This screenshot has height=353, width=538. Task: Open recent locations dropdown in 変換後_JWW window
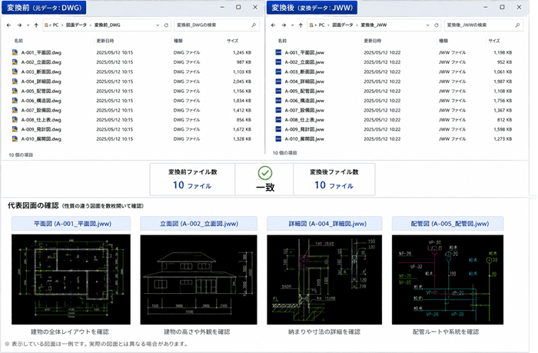[292, 25]
